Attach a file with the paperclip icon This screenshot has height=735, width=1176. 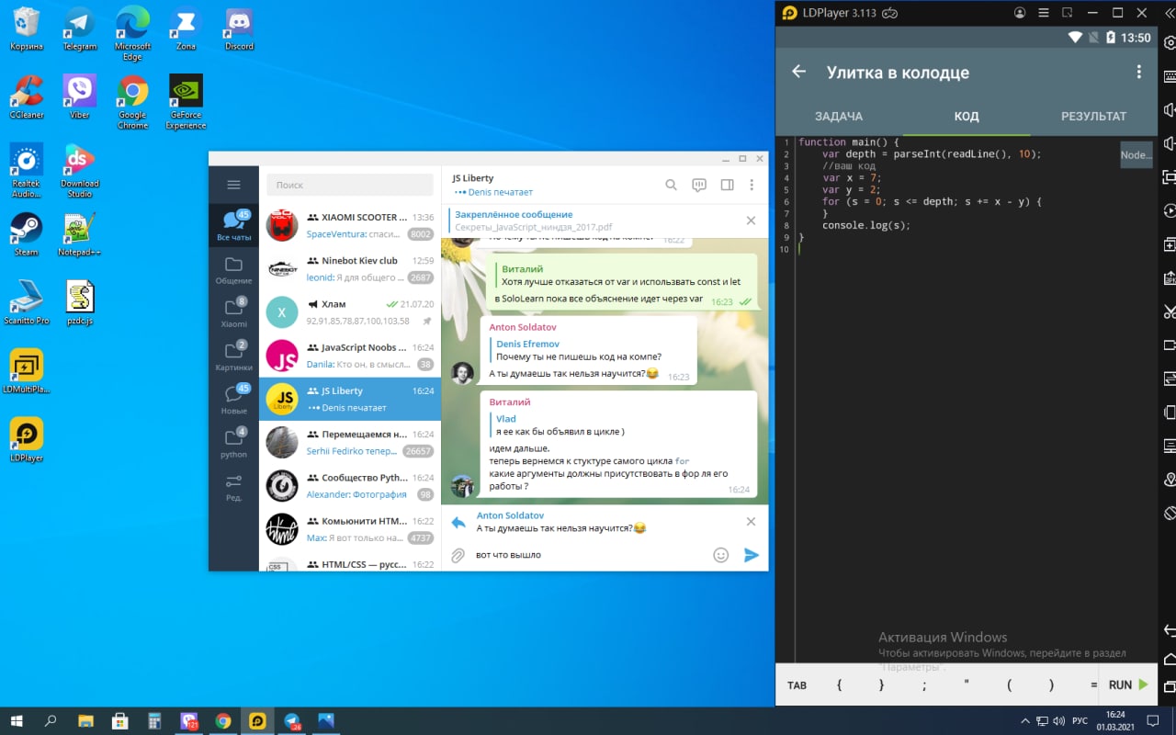point(457,555)
